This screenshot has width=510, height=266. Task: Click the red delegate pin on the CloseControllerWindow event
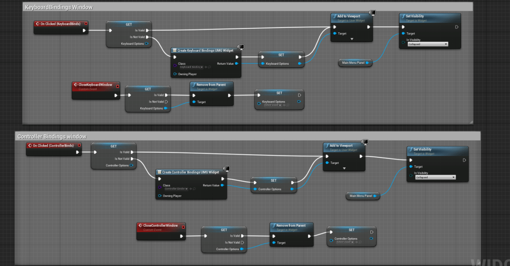[x=183, y=227]
